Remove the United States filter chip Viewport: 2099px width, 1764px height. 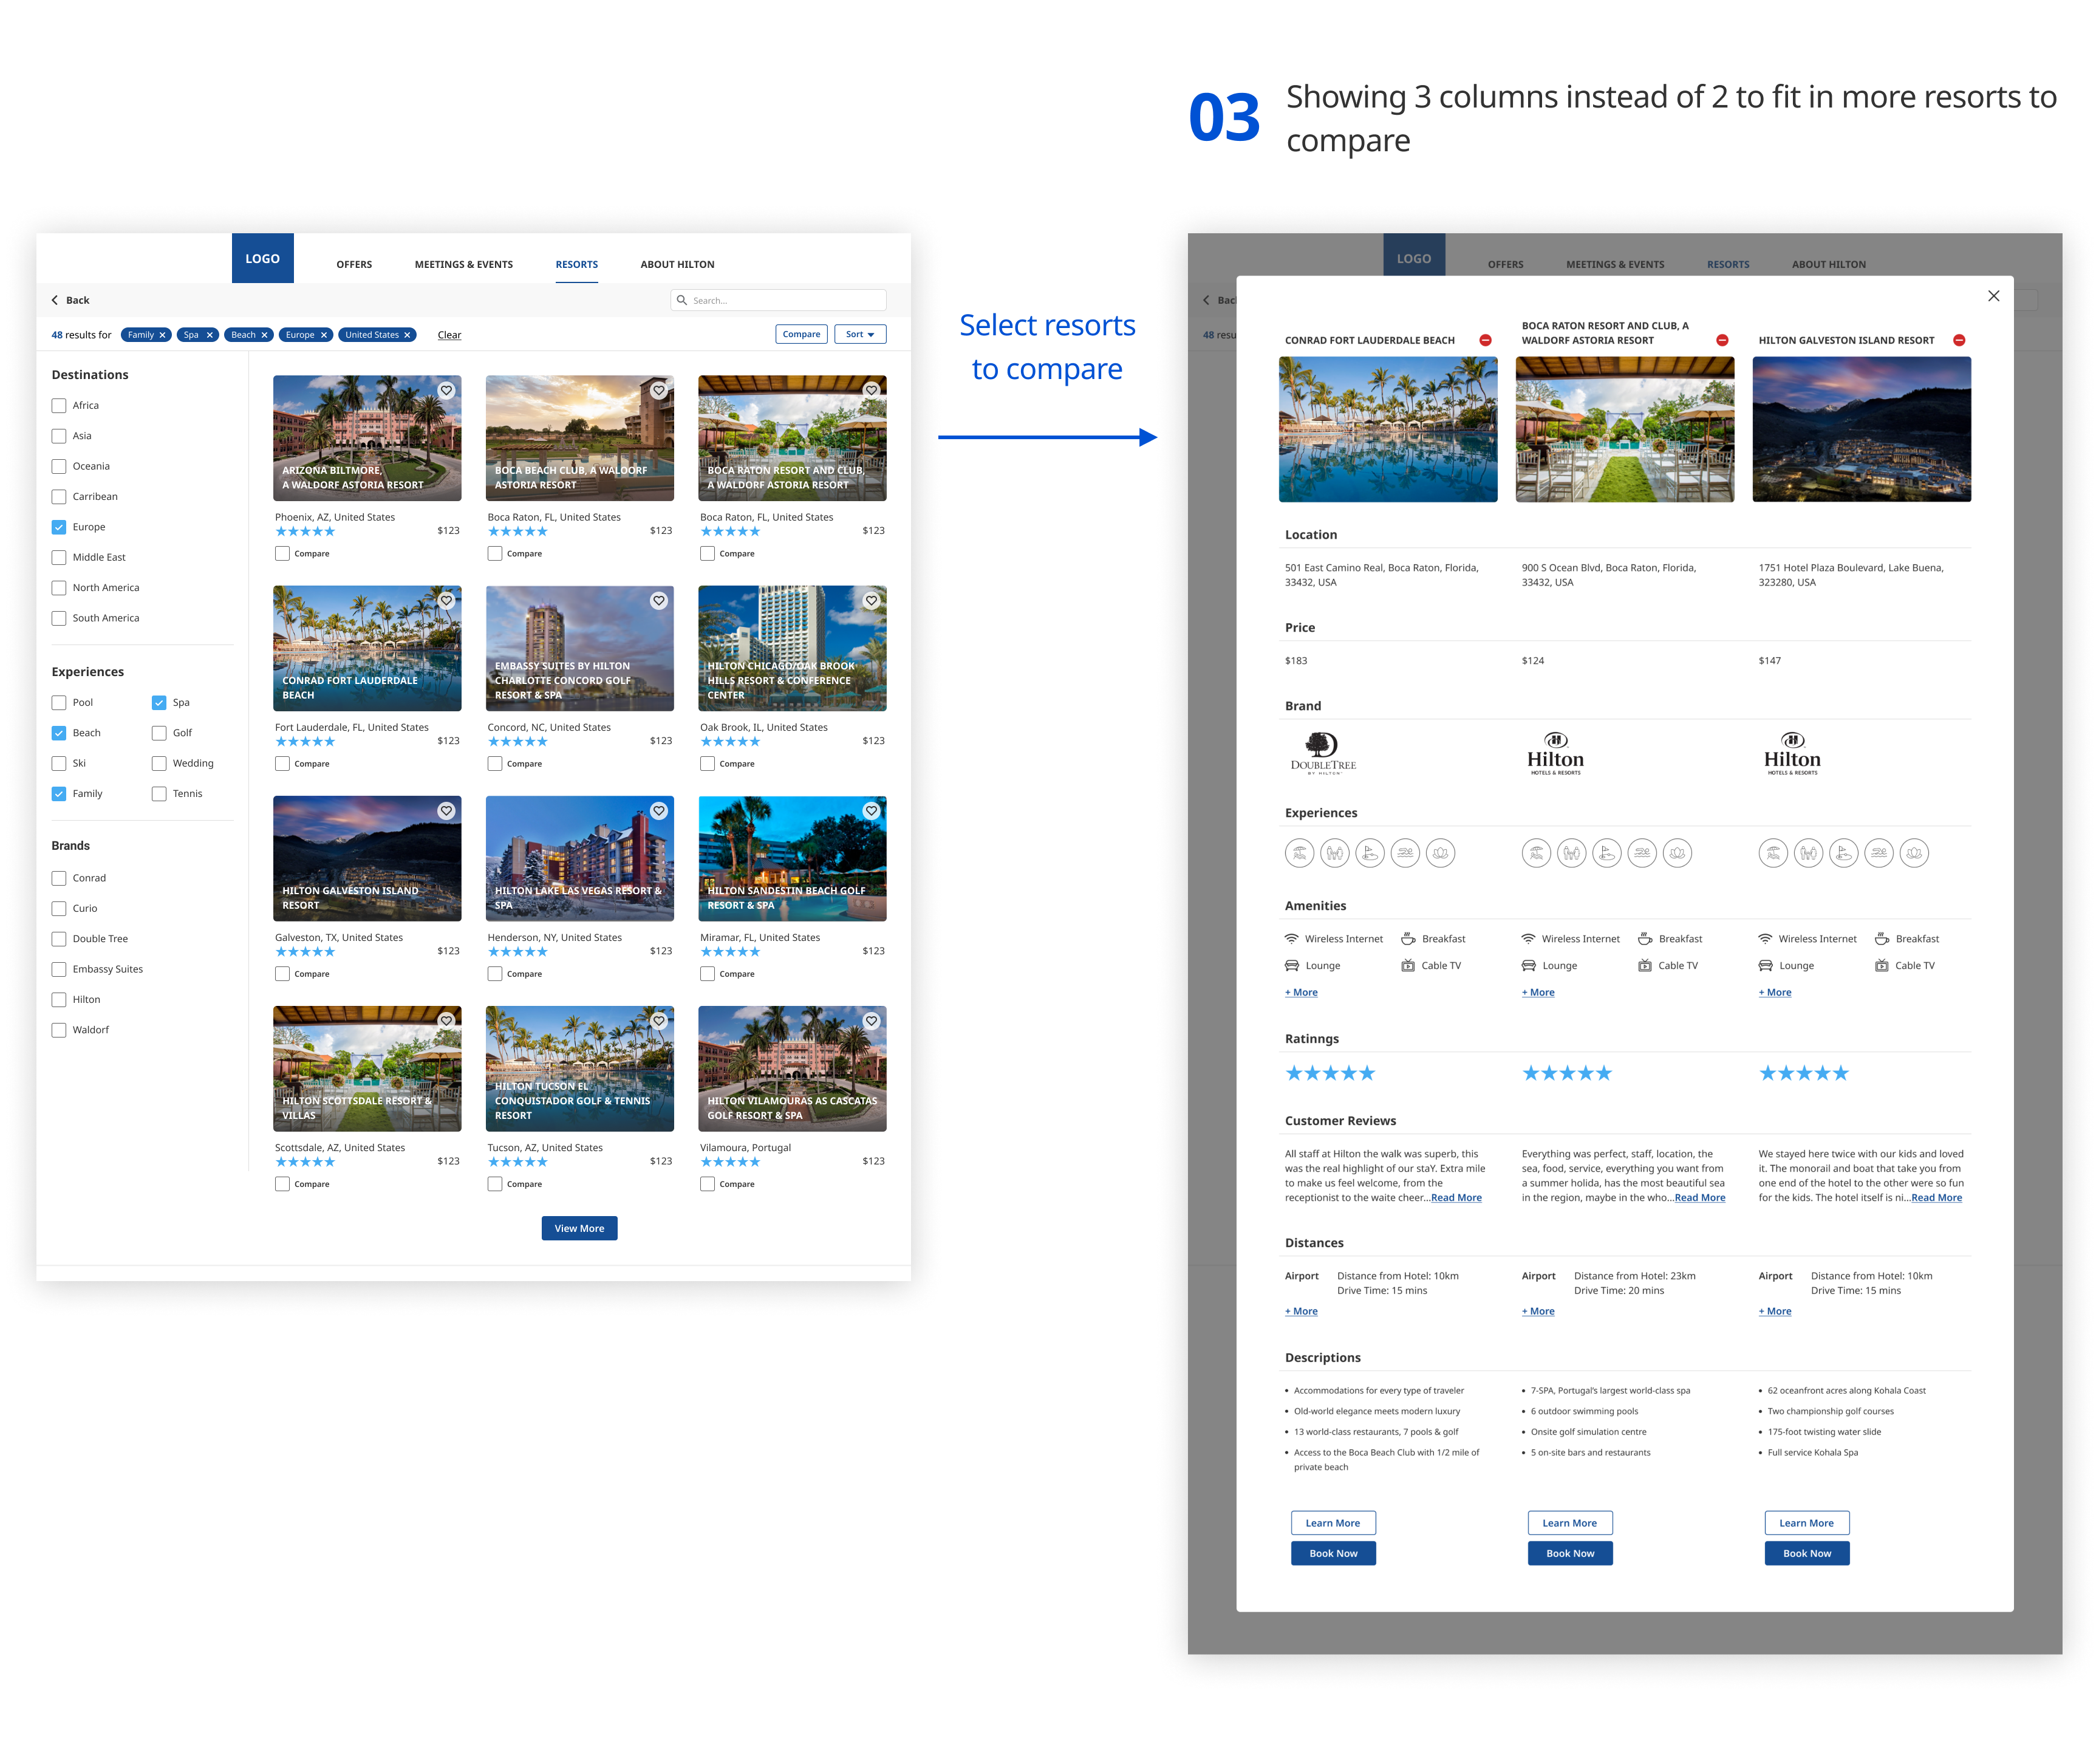(407, 335)
